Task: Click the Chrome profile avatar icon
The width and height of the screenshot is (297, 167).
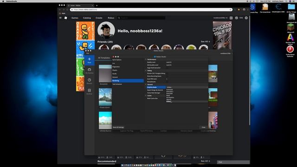Action: [x=244, y=10]
